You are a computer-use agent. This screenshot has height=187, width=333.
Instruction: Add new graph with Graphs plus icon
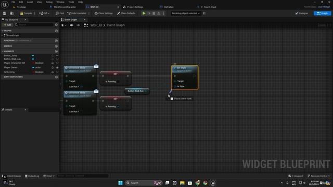(x=56, y=31)
